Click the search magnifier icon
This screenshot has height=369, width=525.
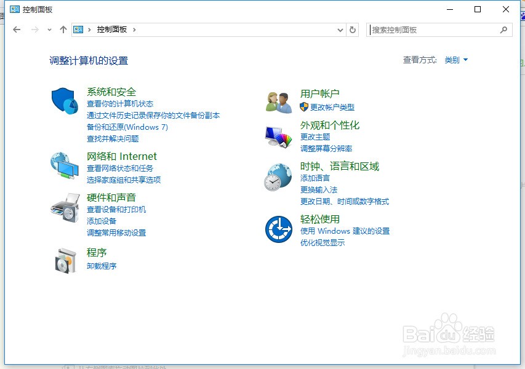[x=503, y=30]
